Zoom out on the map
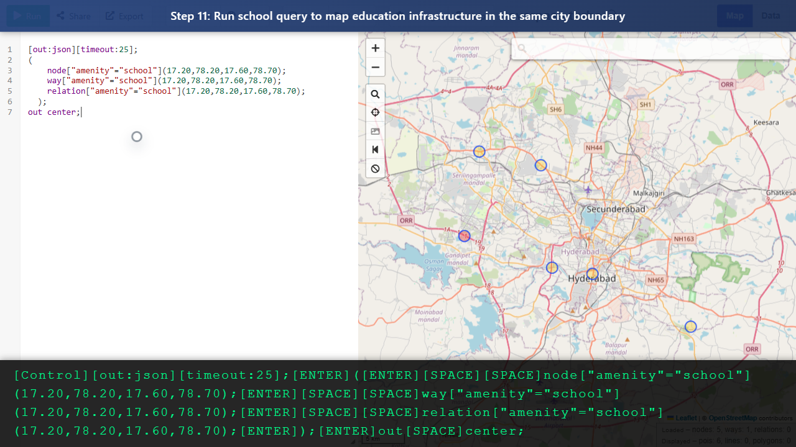 (375, 67)
